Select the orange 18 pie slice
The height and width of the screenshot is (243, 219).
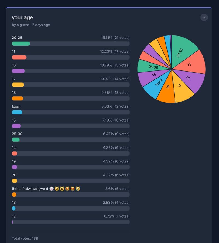pyautogui.click(x=168, y=90)
